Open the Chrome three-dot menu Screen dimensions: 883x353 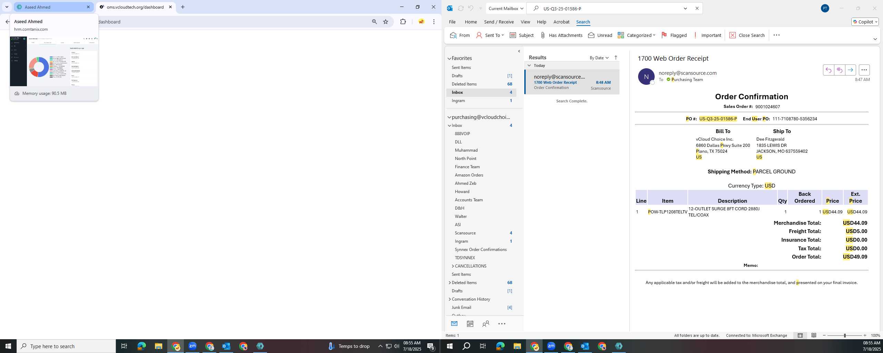pos(434,22)
